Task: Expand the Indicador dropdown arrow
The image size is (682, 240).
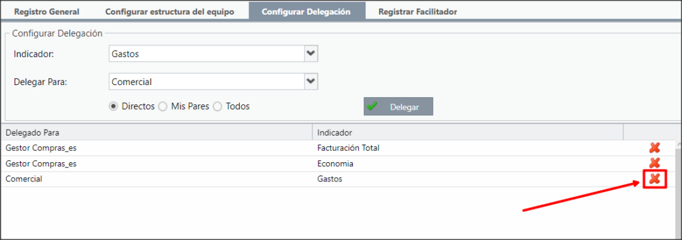Action: [310, 53]
